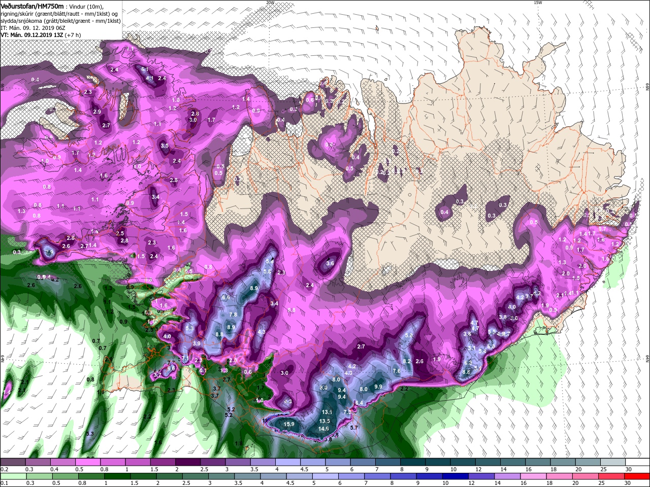Click the palest green swatch starting the bottom legend row
The height and width of the screenshot is (487, 650).
click(x=12, y=476)
